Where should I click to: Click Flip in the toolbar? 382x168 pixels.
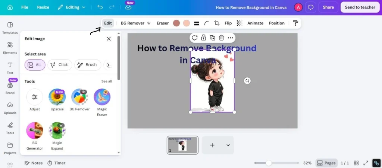[x=228, y=23]
